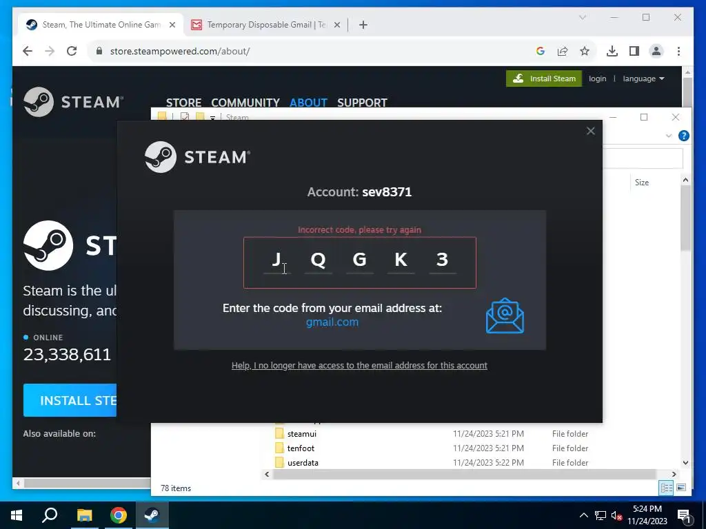
Task: Click the second code box containing Q
Action: [x=319, y=260]
